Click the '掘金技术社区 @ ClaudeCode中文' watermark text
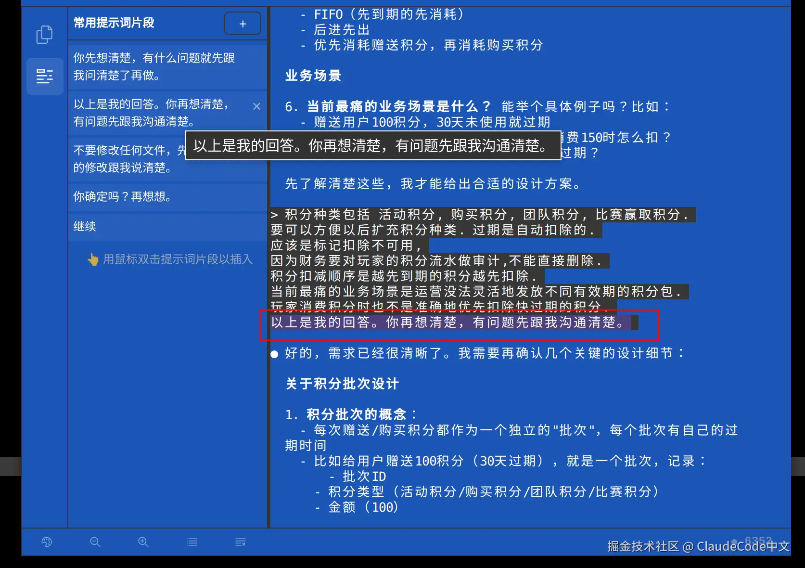This screenshot has height=568, width=805. [x=697, y=546]
